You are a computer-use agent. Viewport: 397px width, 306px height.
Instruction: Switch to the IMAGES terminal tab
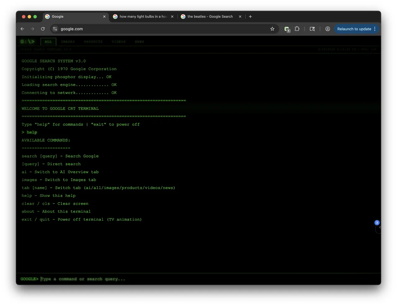pos(68,42)
